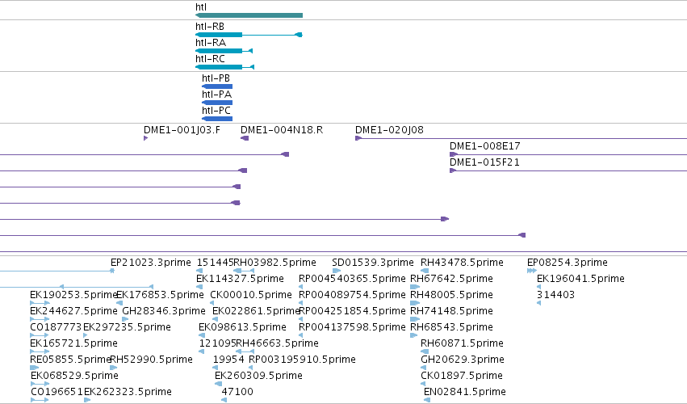Image resolution: width=687 pixels, height=404 pixels.
Task: Click the EK260309.5prime EST label
Action: click(258, 376)
